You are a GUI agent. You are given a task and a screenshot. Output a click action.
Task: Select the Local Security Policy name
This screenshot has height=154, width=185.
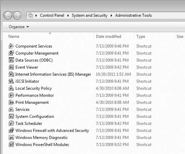point(34,88)
